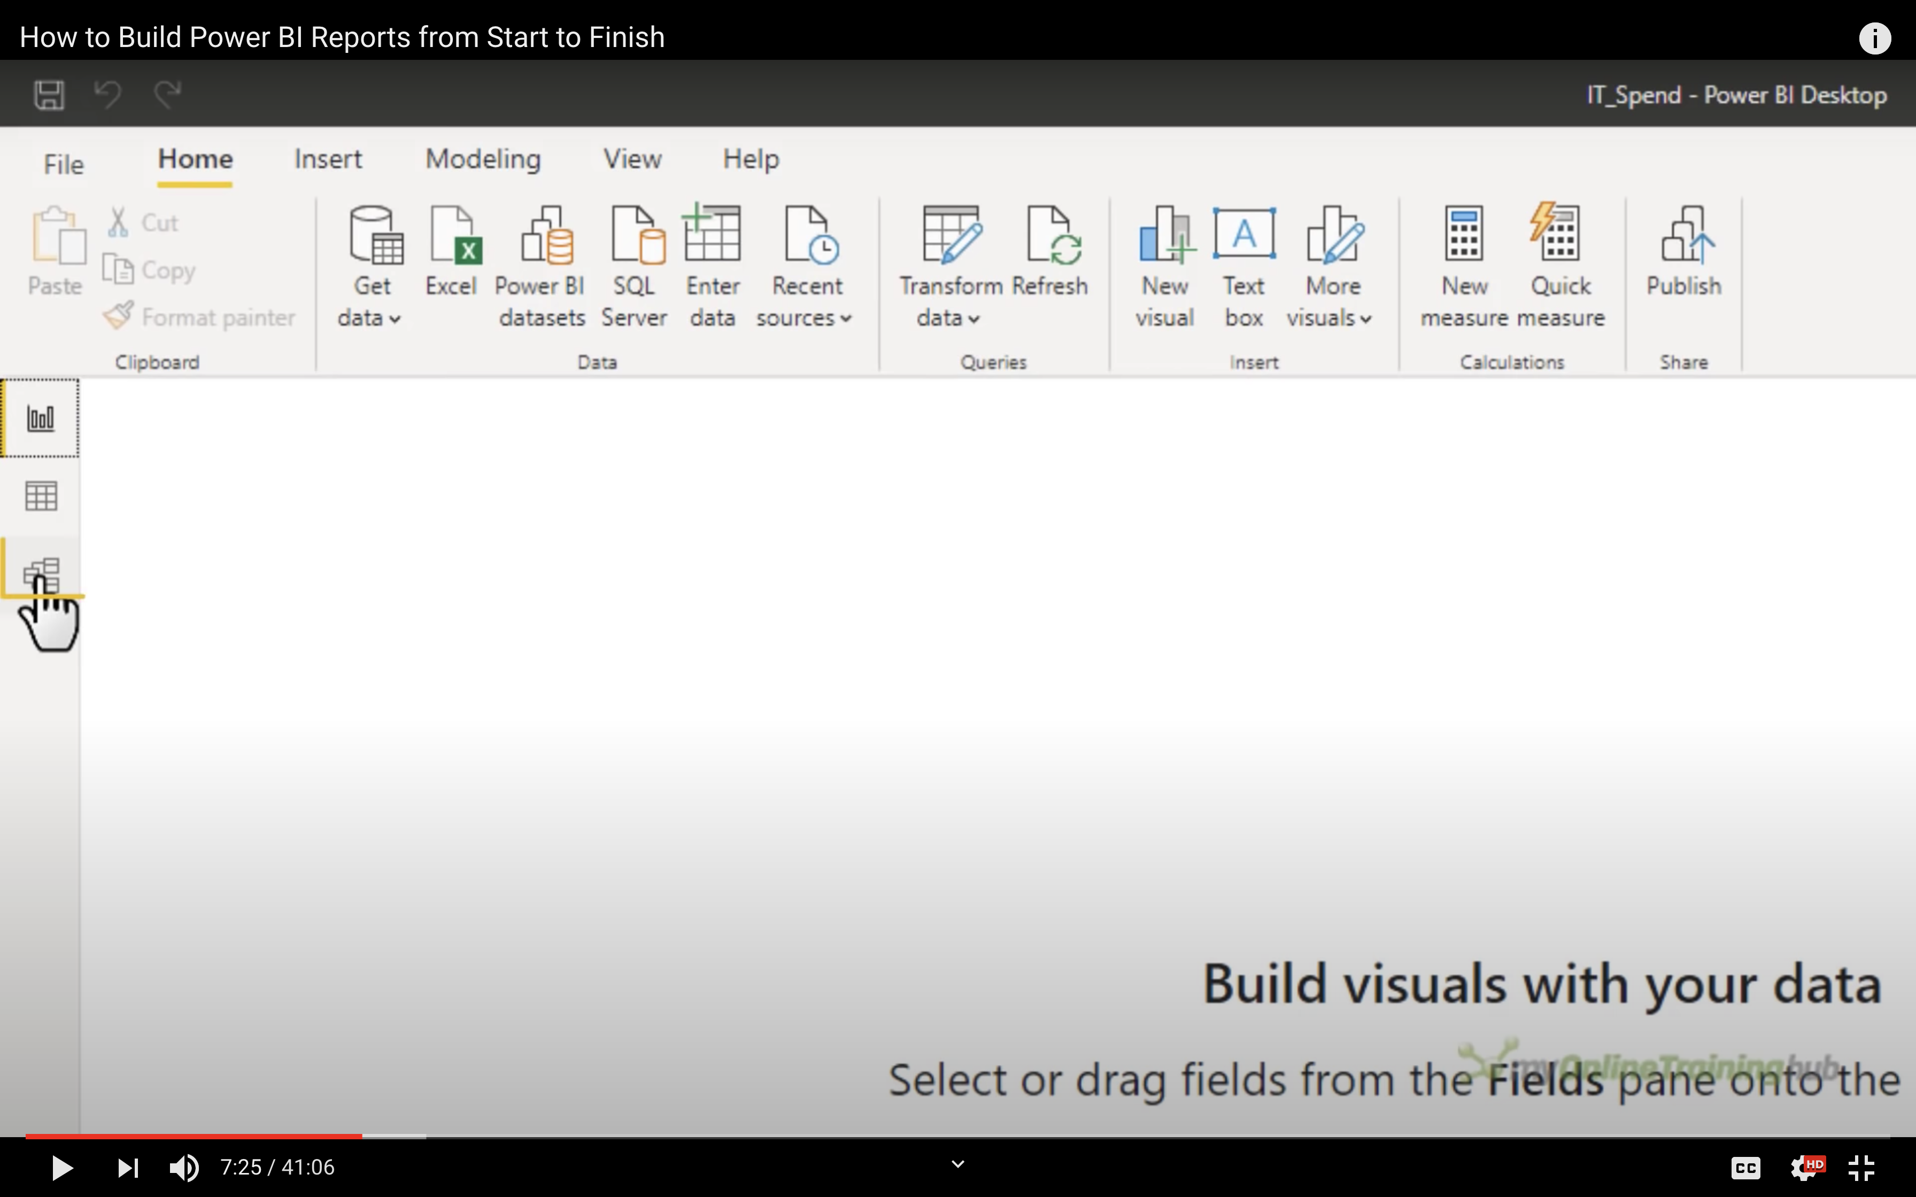The width and height of the screenshot is (1916, 1197).
Task: Click the red video progress bar
Action: pos(193,1136)
